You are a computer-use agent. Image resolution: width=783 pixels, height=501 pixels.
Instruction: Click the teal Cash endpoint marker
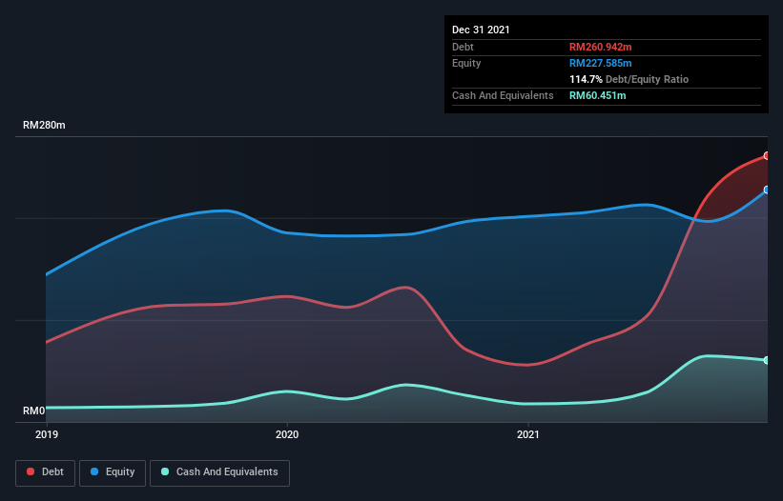[x=767, y=360]
